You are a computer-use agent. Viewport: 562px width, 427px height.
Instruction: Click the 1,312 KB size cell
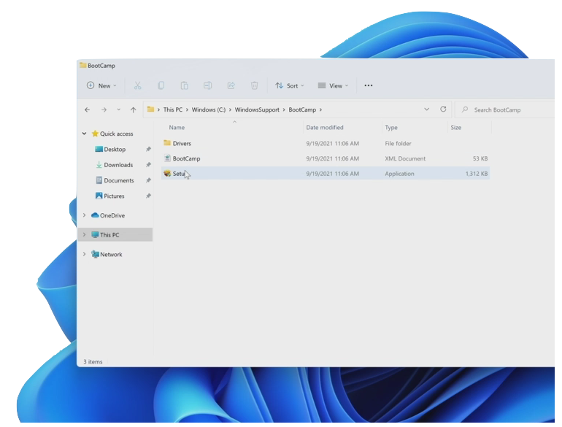pyautogui.click(x=477, y=174)
